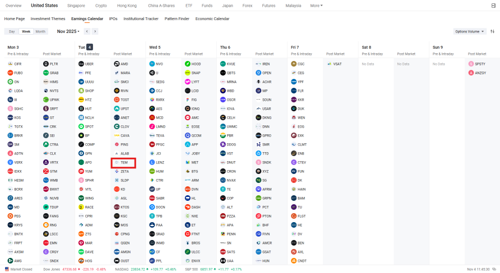Go to next week using right arrow
The height and width of the screenshot is (273, 500).
(x=103, y=31)
